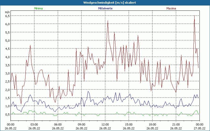Click the '27.05.22' date label
This screenshot has height=131, width=210.
[199, 128]
